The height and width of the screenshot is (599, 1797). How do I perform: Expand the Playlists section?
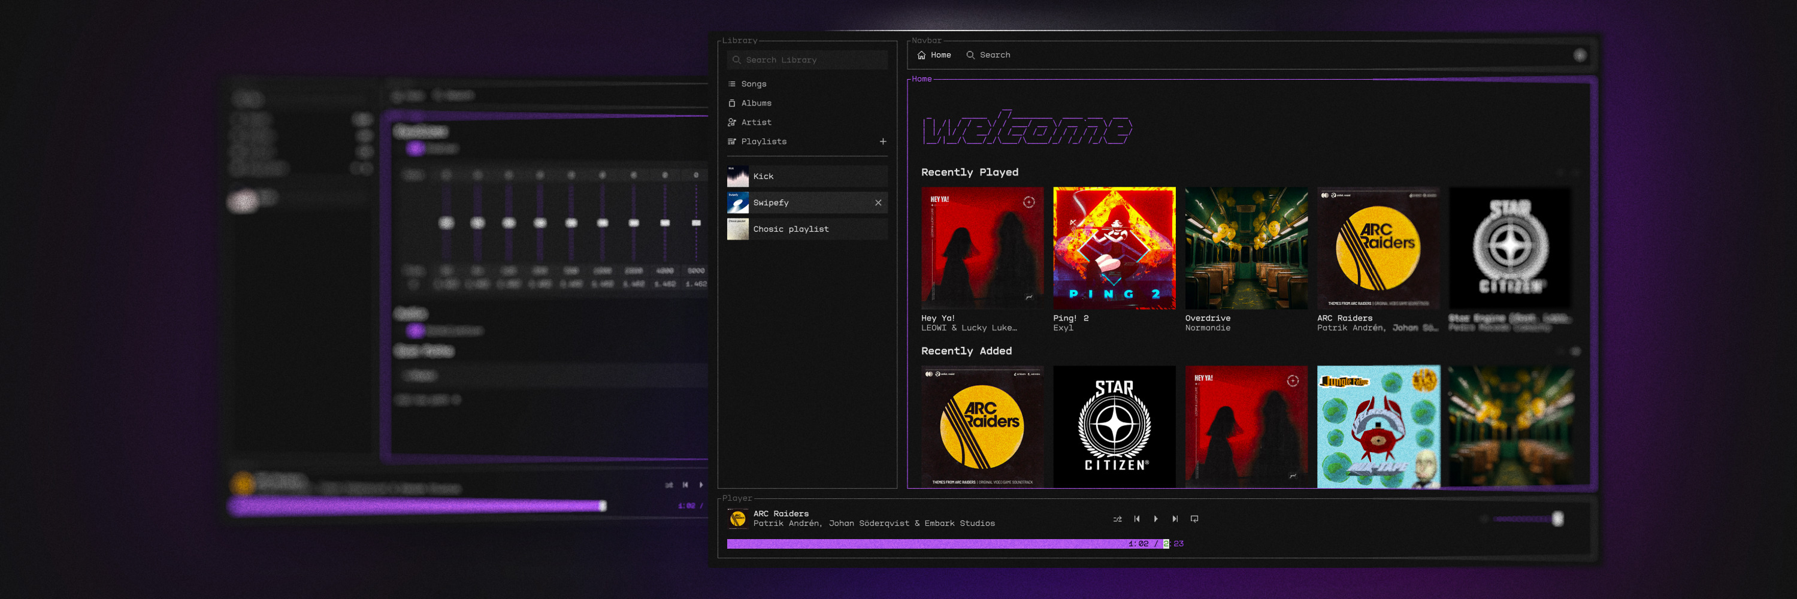(x=763, y=141)
